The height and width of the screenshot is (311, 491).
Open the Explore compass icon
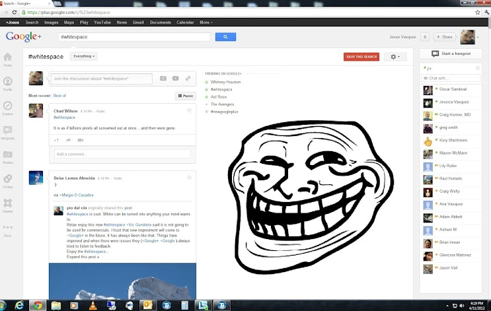(7, 106)
